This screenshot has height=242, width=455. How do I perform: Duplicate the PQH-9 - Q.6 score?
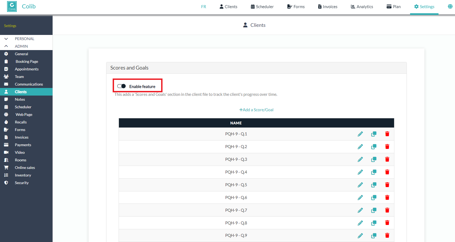[374, 198]
